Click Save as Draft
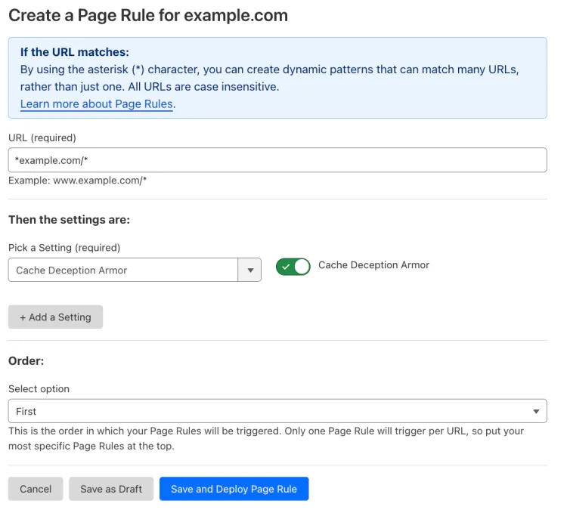The height and width of the screenshot is (513, 567). pyautogui.click(x=111, y=489)
